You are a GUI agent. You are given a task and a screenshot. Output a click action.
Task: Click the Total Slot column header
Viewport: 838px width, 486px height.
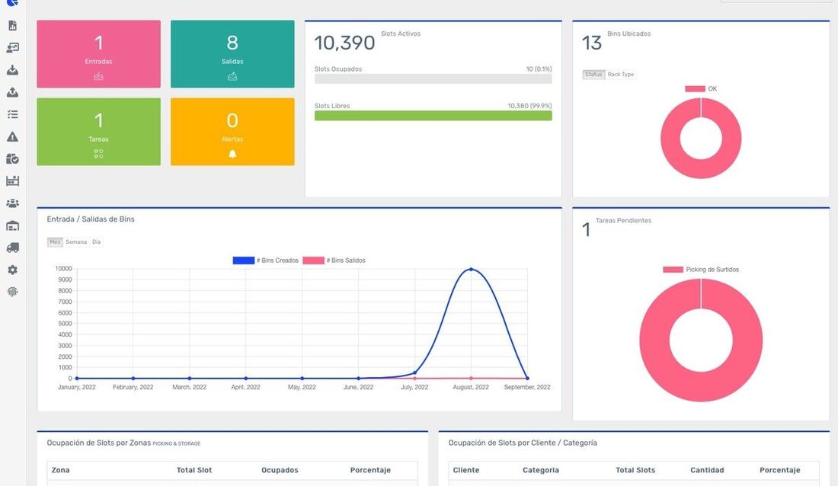click(194, 470)
